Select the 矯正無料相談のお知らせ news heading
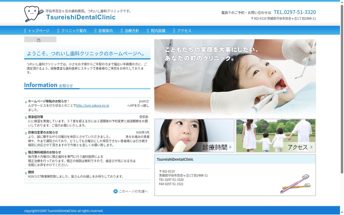344x215 pixels. 45,152
